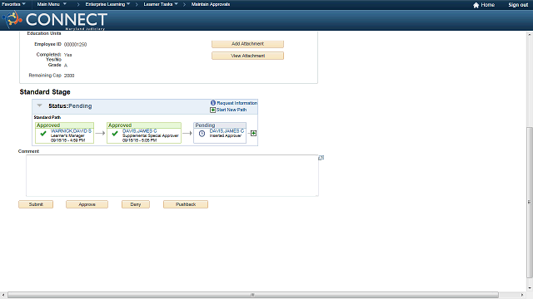Open approved DAVIS,JAMES C Supplemental approver link
533x299 pixels.
click(140, 131)
